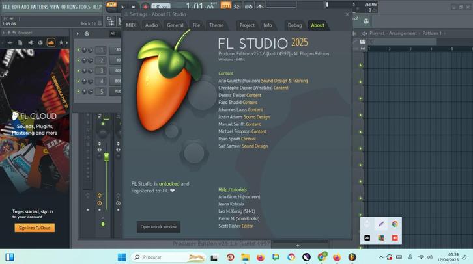Open the channel filter All dropdown
473x264 pixels.
[x=114, y=34]
